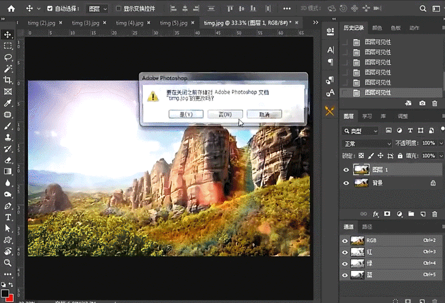Create new snapshot with camera icon
The image size is (445, 303).
(x=422, y=103)
